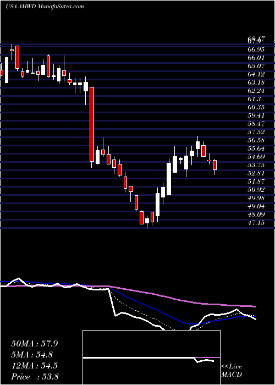Click the 52.81 price axis label
The height and width of the screenshot is (385, 275).
[256, 174]
